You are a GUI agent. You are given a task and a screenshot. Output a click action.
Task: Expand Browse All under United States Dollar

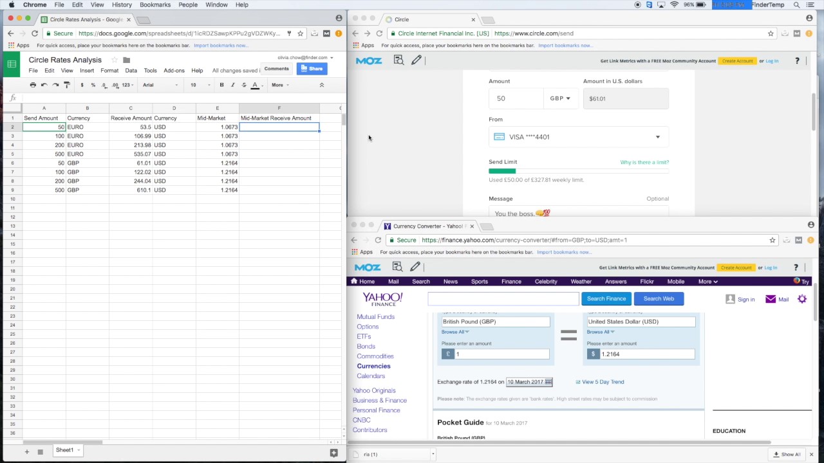click(x=601, y=332)
